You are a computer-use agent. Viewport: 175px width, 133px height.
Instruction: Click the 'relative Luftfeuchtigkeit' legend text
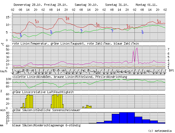(52, 92)
